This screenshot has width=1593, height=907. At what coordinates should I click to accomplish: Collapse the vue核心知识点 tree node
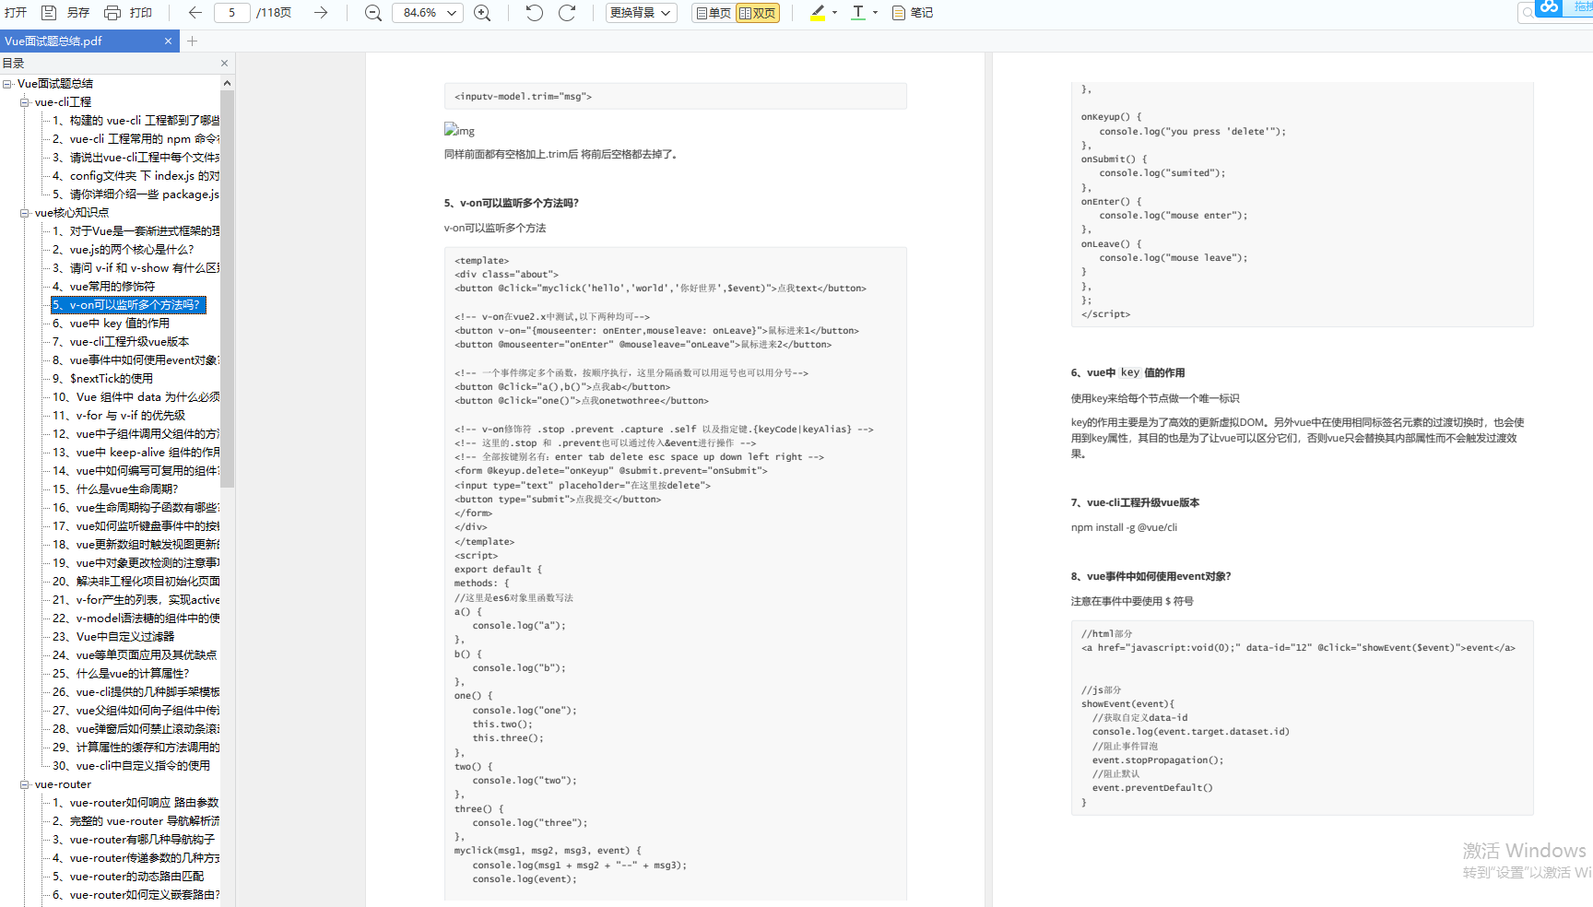[25, 213]
